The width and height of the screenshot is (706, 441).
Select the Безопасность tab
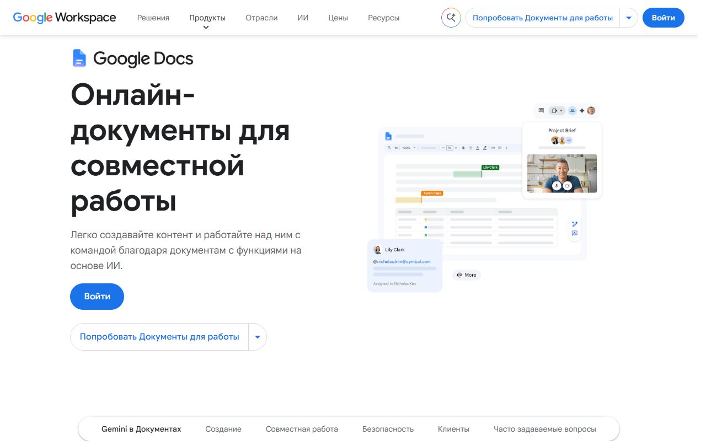[x=388, y=429]
